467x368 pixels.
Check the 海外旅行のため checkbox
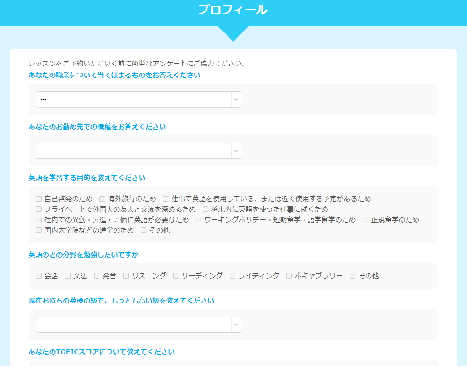[x=102, y=199]
